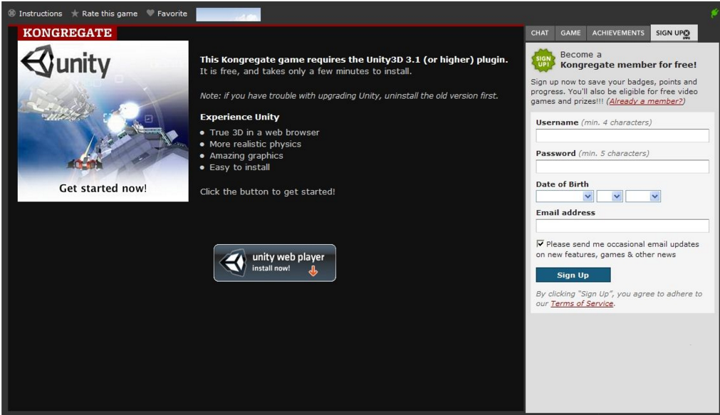Viewport: 720px width, 415px height.
Task: Open the first Date of Birth dropdown
Action: 565,196
